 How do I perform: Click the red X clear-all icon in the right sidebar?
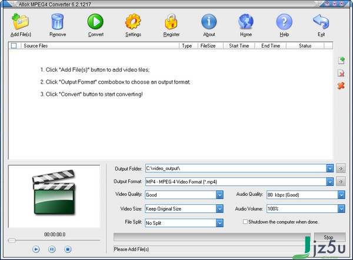point(341,85)
